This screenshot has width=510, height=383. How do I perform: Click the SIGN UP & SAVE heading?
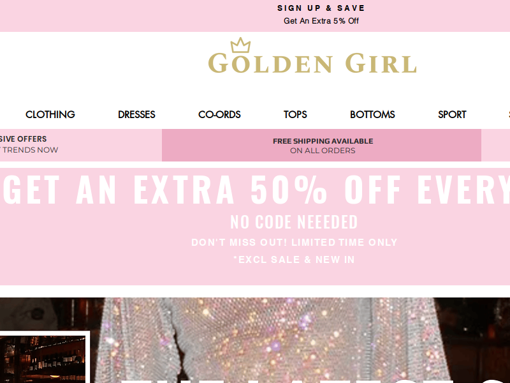tap(321, 8)
